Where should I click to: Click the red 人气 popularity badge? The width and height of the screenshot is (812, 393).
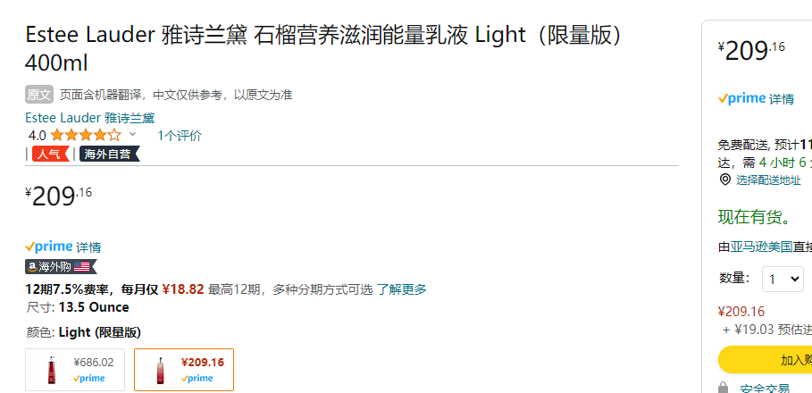pos(50,154)
